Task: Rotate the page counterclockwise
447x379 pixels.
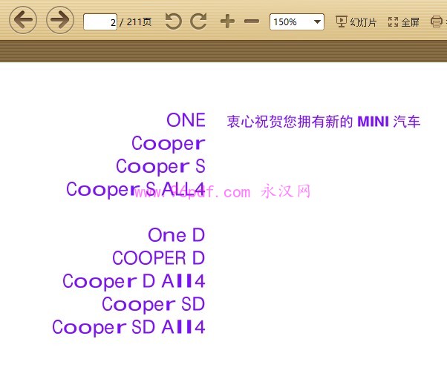Action: (x=173, y=21)
